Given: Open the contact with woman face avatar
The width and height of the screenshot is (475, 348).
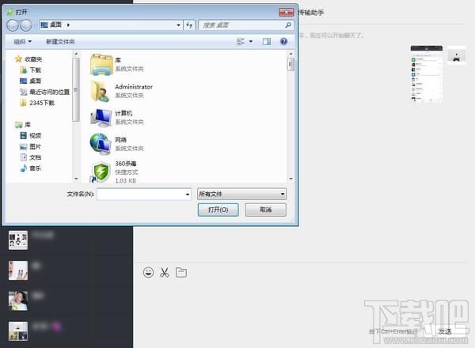Looking at the screenshot, I should coord(18,301).
